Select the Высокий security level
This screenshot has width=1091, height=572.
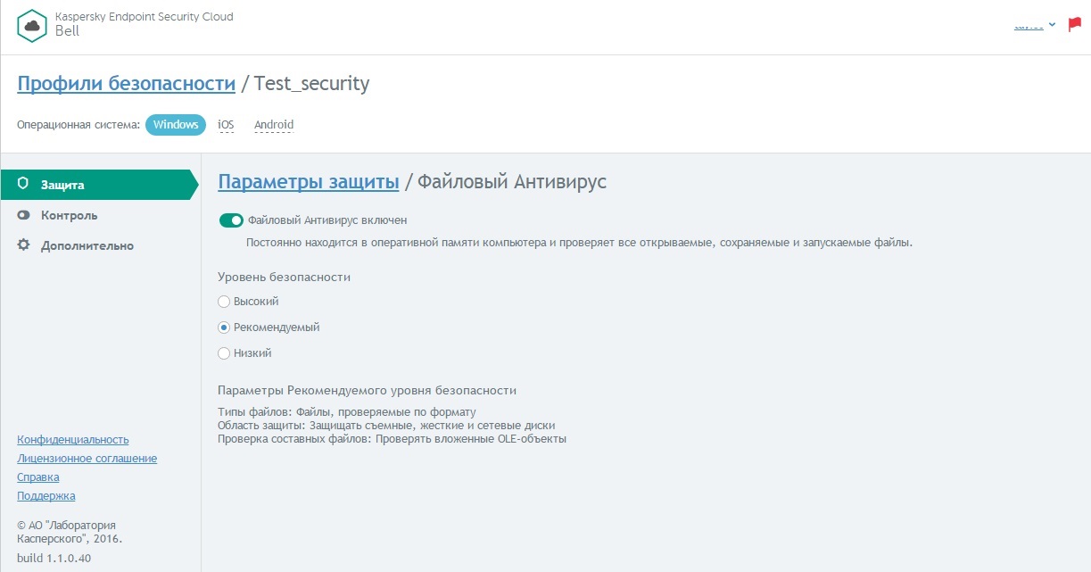(224, 302)
